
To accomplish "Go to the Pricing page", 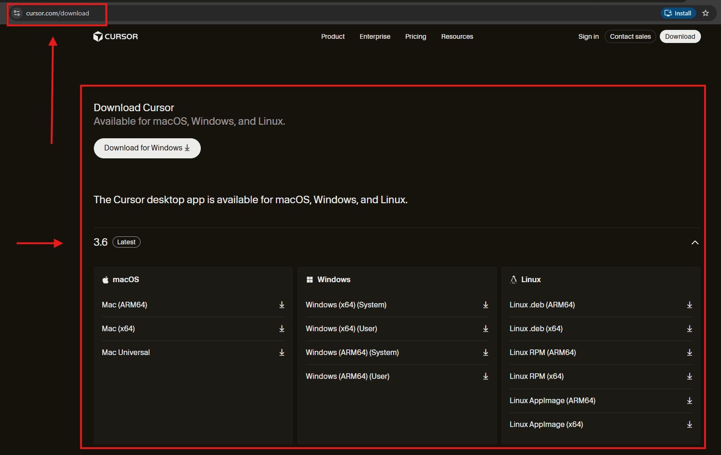I will [x=416, y=36].
